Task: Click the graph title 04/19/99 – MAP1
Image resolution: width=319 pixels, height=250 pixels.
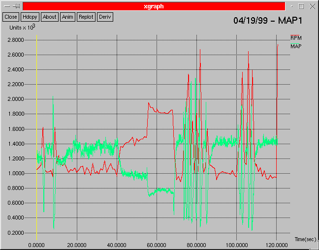Action: coord(268,21)
